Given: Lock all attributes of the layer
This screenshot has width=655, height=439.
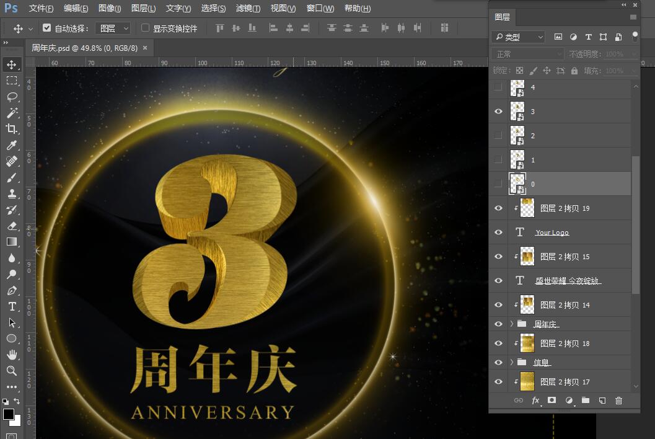Looking at the screenshot, I should pos(574,71).
